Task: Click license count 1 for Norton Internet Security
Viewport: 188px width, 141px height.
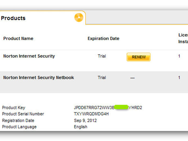Action: click(x=179, y=56)
